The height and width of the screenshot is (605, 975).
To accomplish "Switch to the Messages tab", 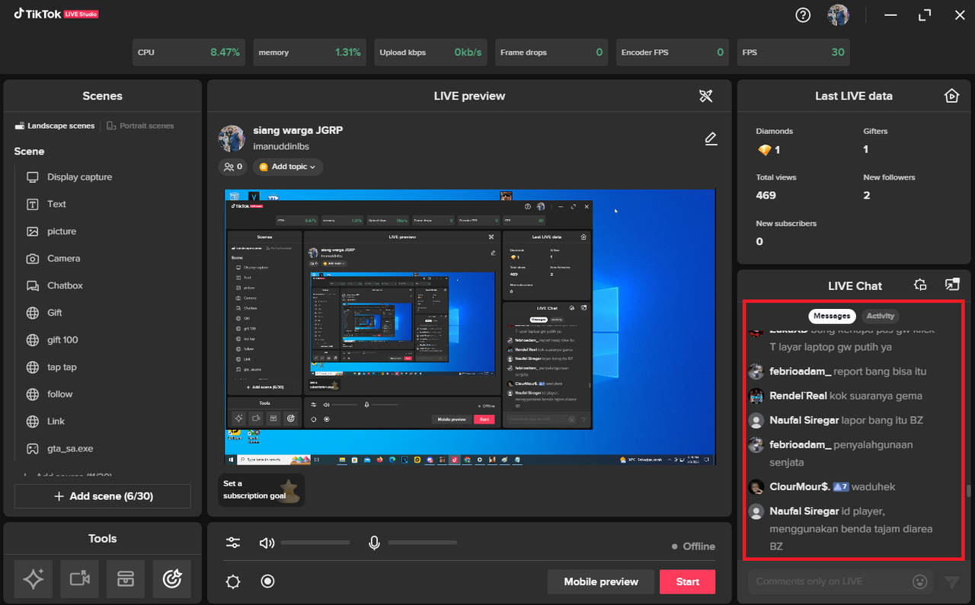I will (832, 316).
